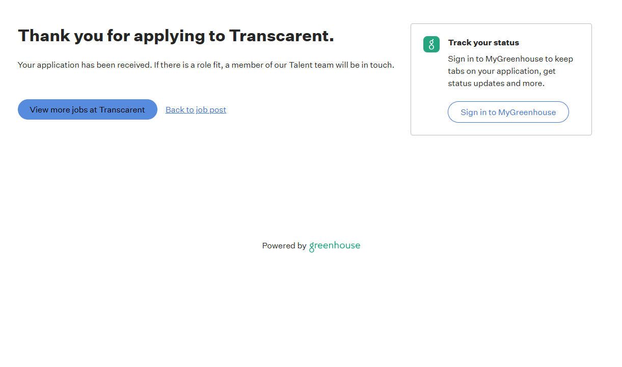The width and height of the screenshot is (622, 367).
Task: Click the green MyGreenhouse logo icon
Action: [431, 44]
